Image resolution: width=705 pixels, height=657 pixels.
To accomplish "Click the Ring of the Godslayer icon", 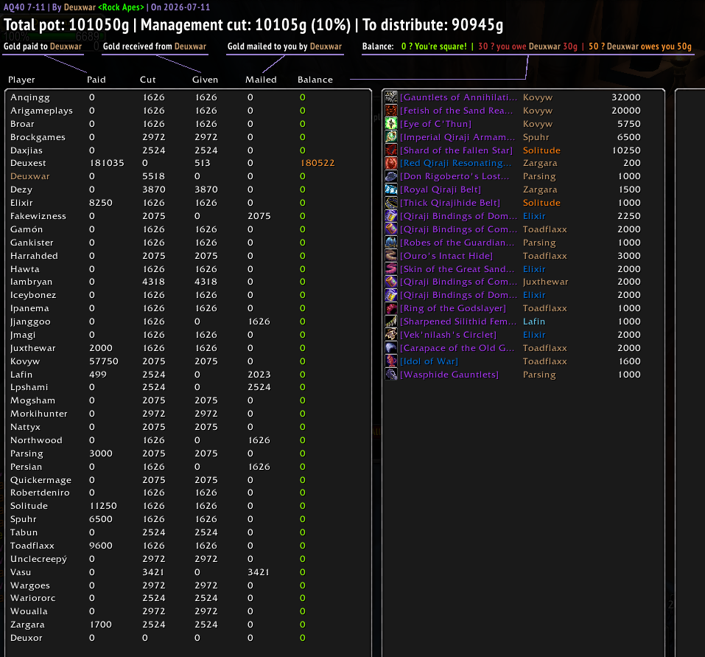I will pos(391,308).
